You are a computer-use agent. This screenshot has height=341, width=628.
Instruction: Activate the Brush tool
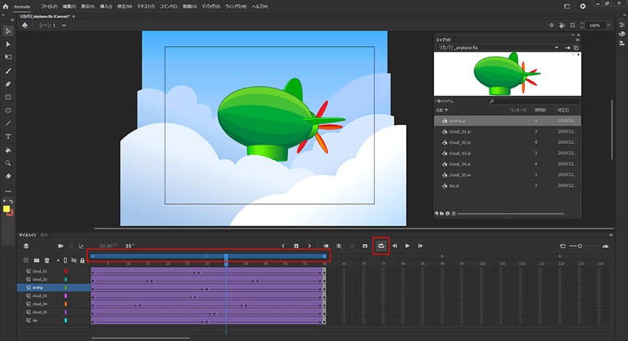[x=8, y=71]
